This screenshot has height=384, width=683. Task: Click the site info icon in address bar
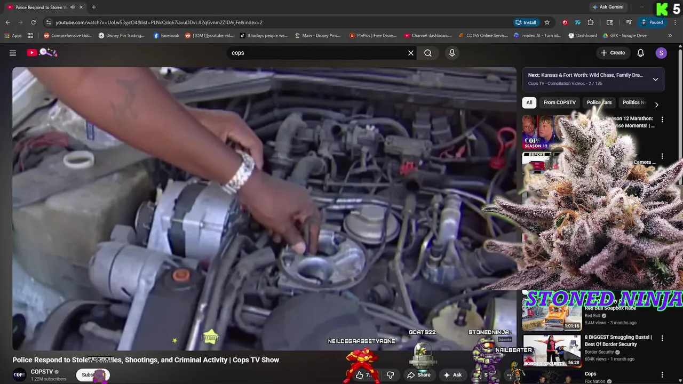[x=49, y=22]
